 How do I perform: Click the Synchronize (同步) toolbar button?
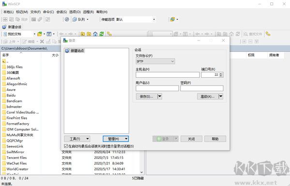[x=21, y=19]
